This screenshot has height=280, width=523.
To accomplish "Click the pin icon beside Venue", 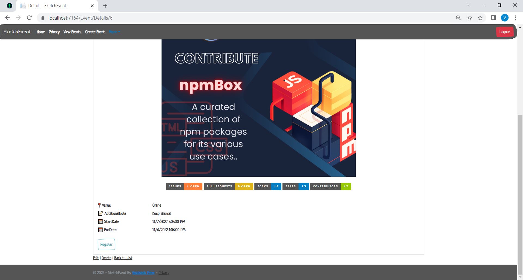I will (99, 205).
